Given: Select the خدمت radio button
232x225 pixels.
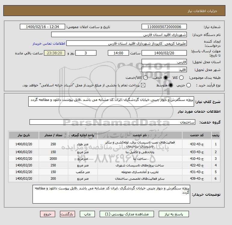Looking at the screenshot, I should tap(166, 78).
